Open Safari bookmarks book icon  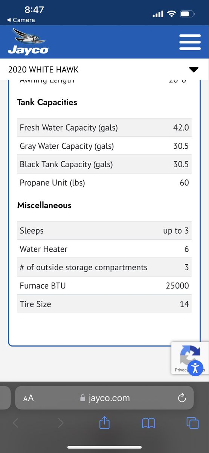(148, 423)
